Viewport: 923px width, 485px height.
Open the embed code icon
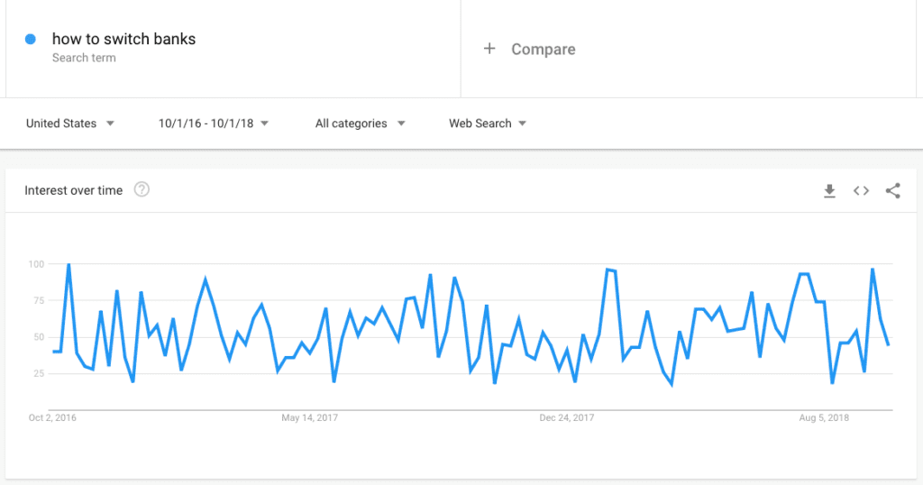click(861, 191)
